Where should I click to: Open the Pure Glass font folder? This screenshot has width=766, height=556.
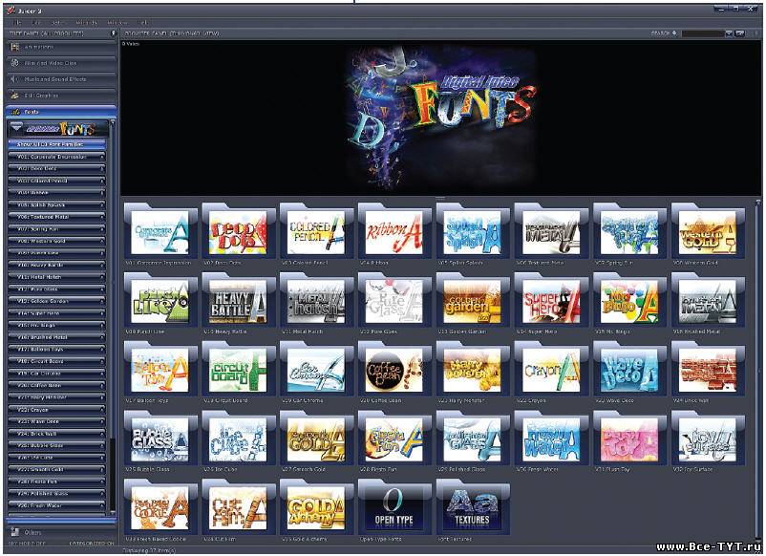point(394,301)
